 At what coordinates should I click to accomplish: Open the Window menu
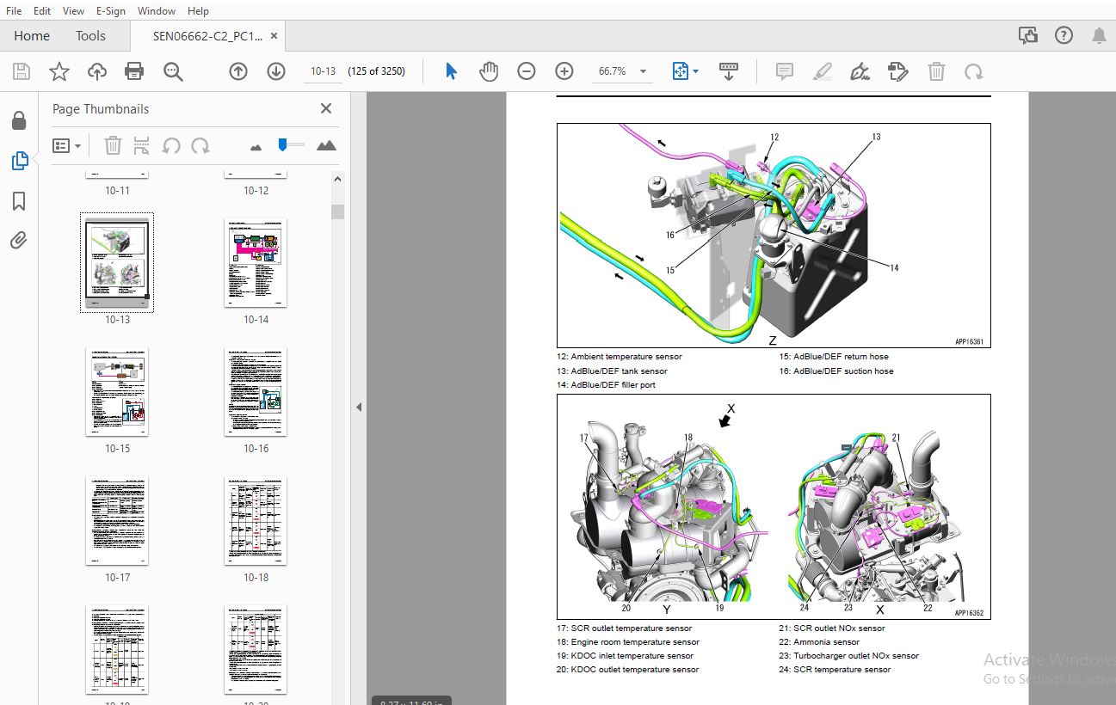157,10
